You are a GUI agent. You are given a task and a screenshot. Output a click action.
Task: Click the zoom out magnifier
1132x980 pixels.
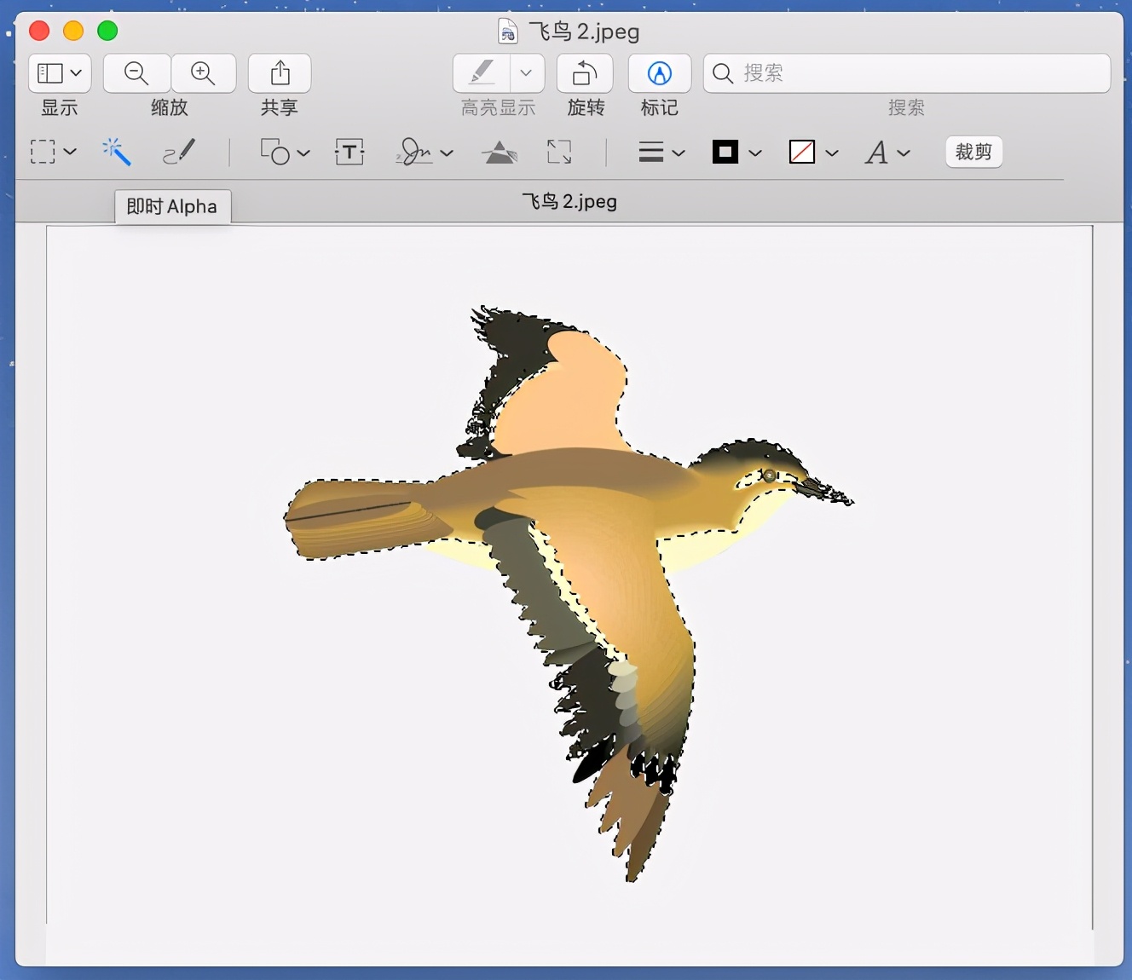click(136, 73)
